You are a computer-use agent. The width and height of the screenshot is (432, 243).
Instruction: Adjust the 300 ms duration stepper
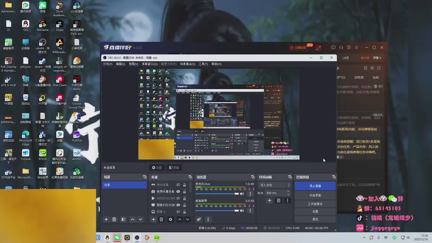click(x=288, y=193)
